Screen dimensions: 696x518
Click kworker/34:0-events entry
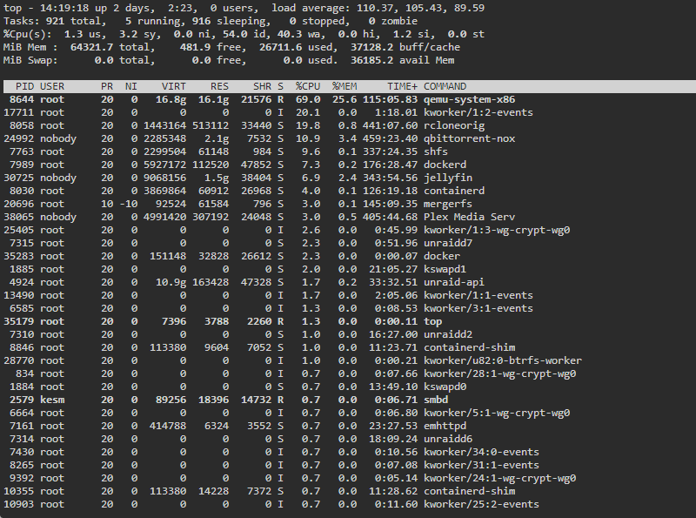(x=481, y=452)
